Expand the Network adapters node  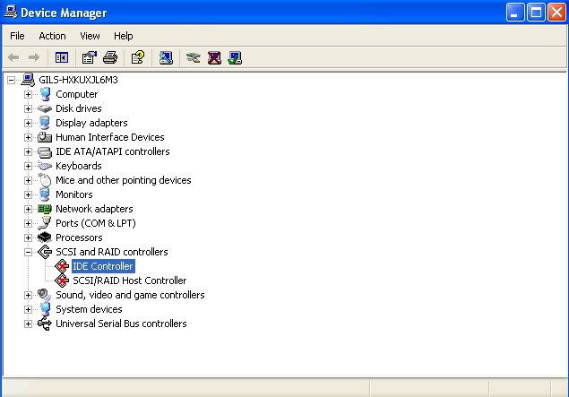(28, 209)
